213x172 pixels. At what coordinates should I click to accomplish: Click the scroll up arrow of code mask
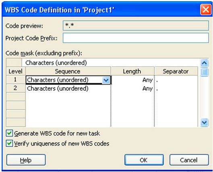point(204,63)
